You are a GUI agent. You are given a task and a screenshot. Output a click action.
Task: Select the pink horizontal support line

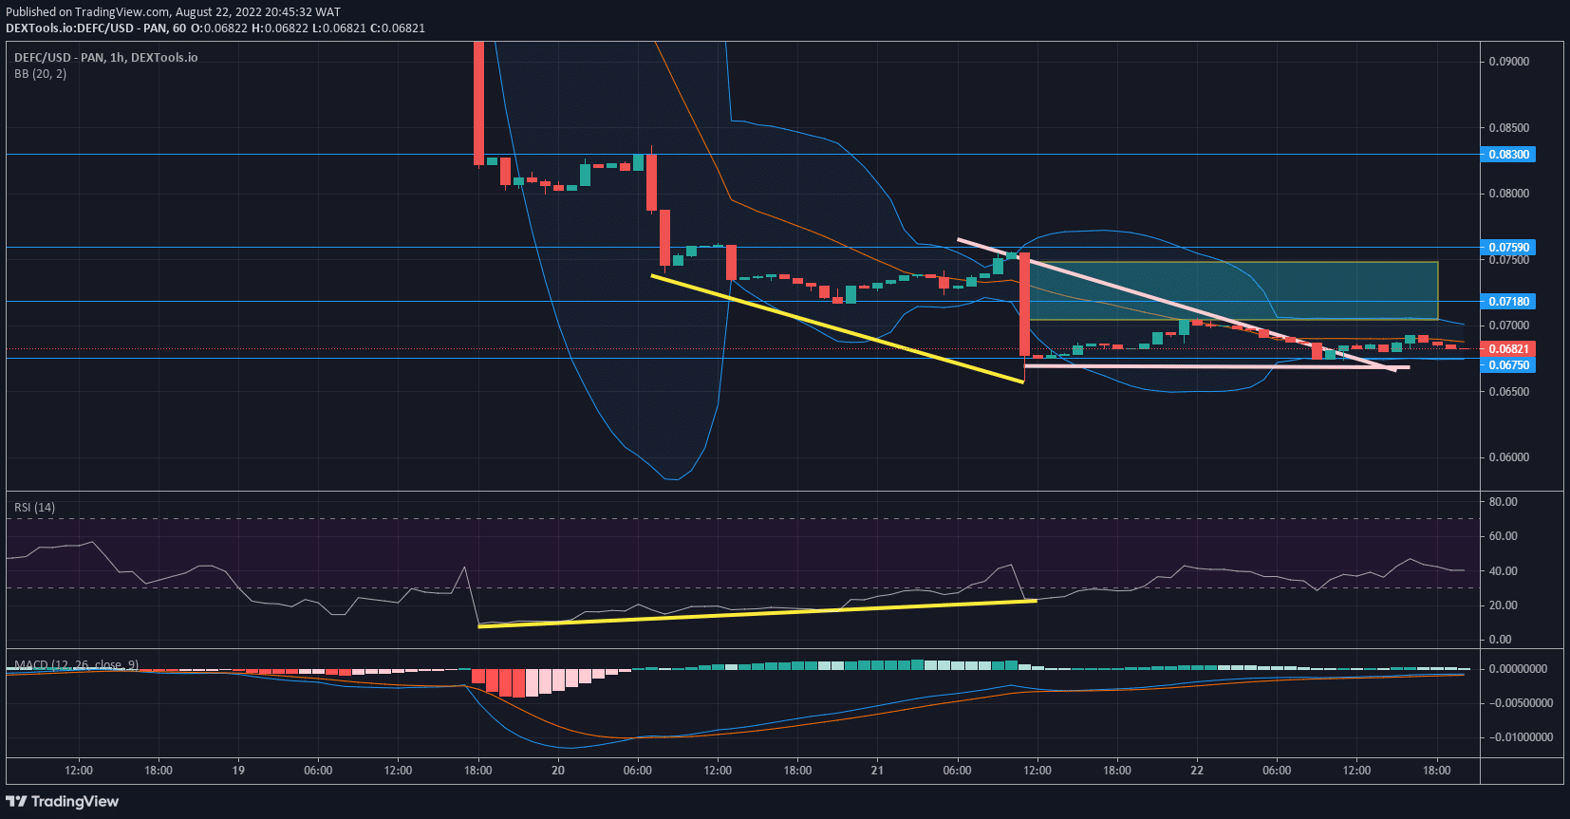tap(1217, 366)
